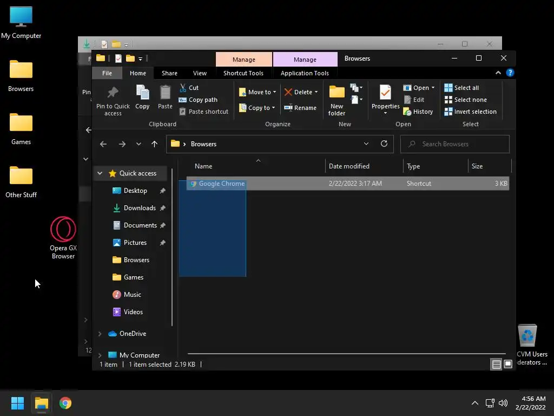The width and height of the screenshot is (554, 416).
Task: Open Application Tools tab
Action: (x=305, y=73)
